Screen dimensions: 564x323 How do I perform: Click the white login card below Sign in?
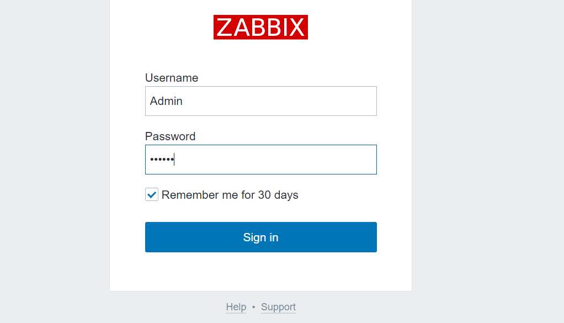tap(260, 272)
